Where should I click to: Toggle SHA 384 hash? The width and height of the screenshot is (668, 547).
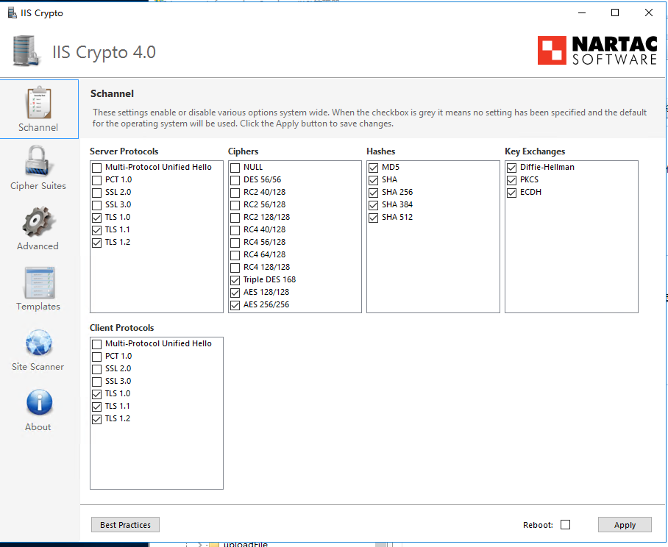(x=373, y=205)
